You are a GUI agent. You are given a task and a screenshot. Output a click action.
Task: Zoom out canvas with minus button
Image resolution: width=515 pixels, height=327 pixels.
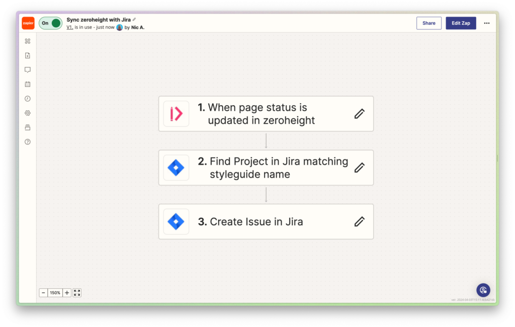pos(43,292)
